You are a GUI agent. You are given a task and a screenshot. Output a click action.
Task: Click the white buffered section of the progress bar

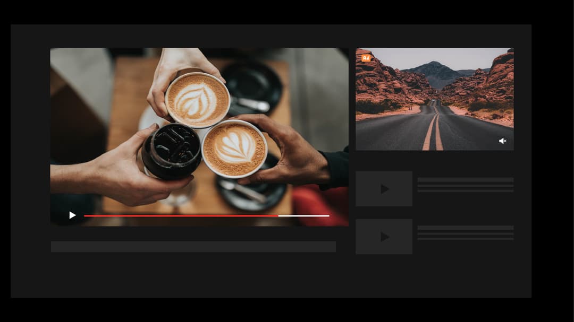303,215
